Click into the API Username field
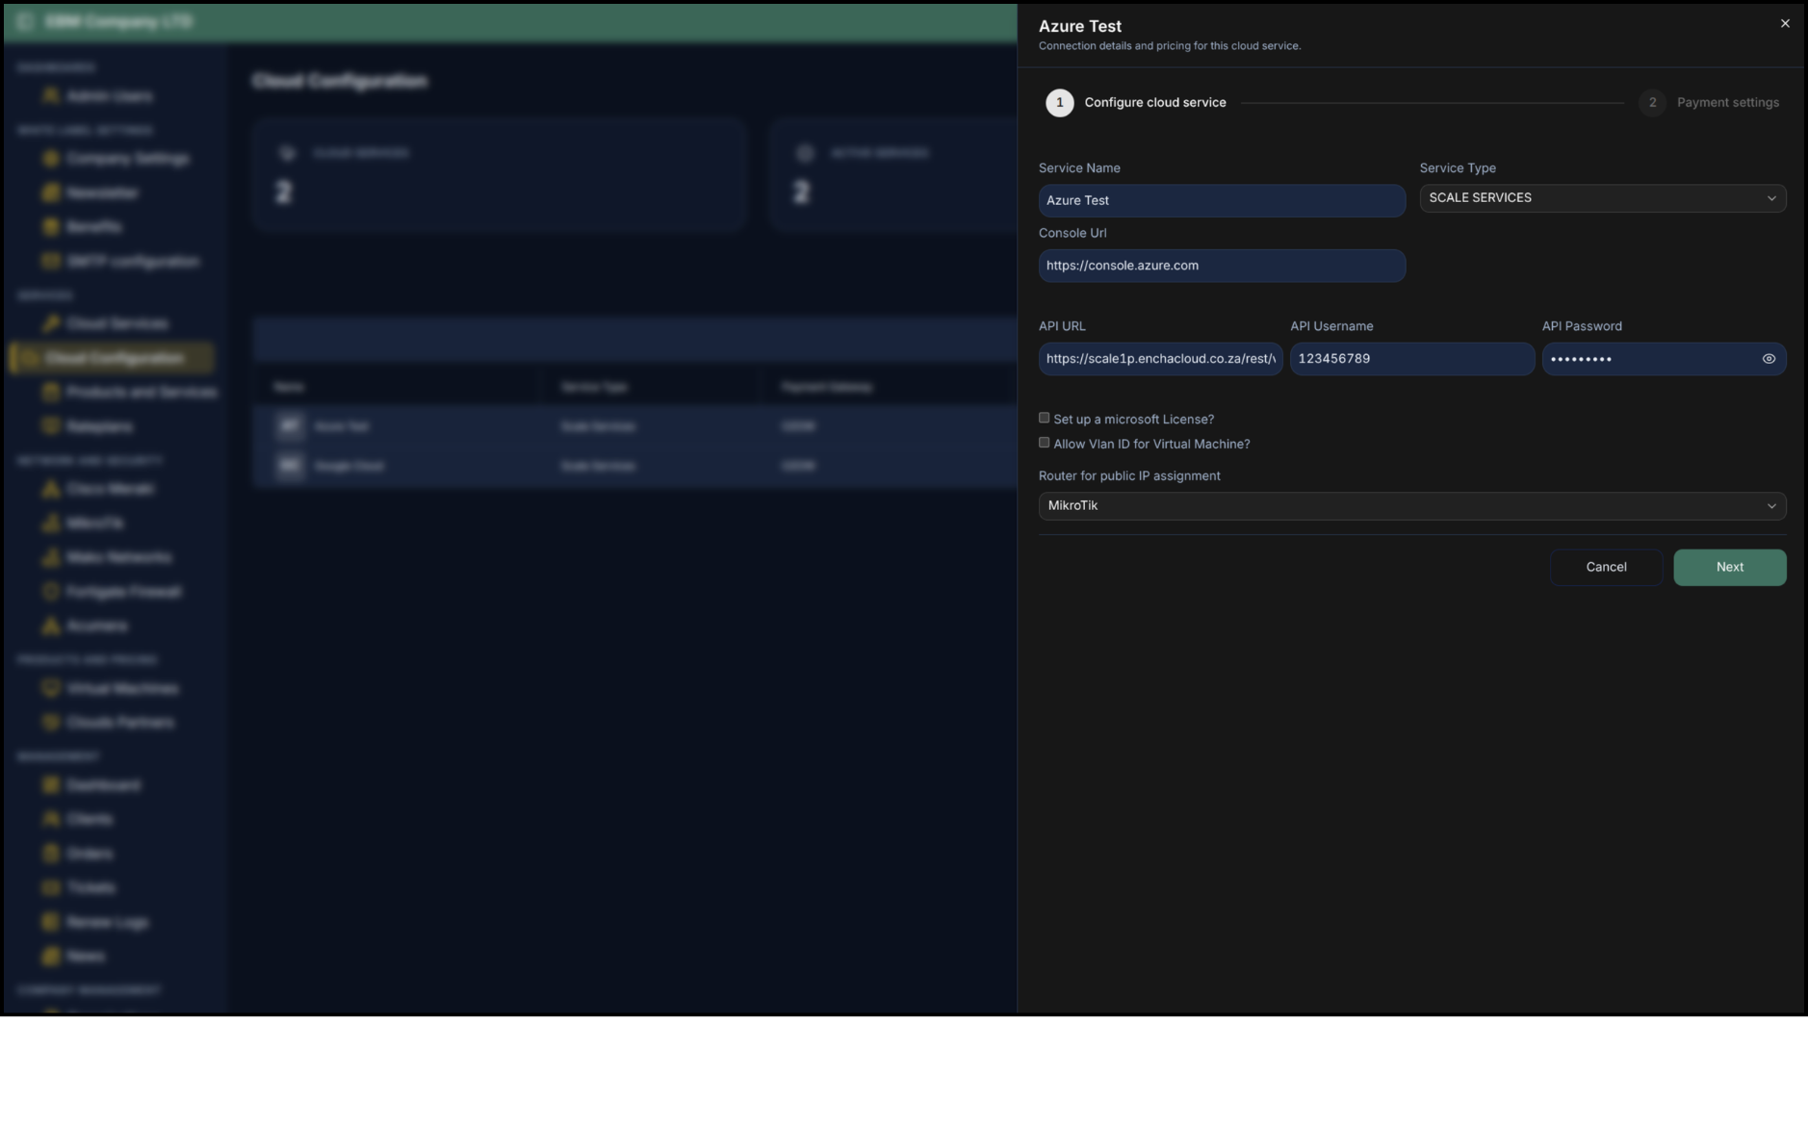The height and width of the screenshot is (1124, 1808). (1412, 359)
